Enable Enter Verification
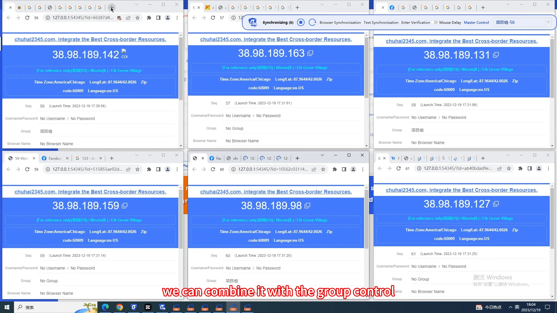Viewport: 557px width, 313px height. coord(415,22)
